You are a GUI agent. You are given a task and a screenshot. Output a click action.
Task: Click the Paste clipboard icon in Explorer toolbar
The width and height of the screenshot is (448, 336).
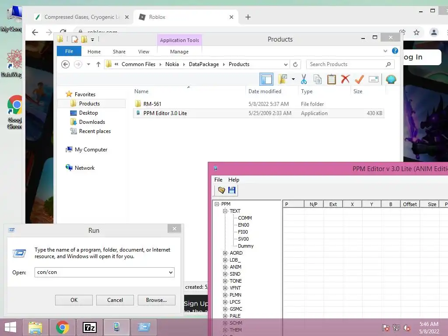[x=332, y=79]
